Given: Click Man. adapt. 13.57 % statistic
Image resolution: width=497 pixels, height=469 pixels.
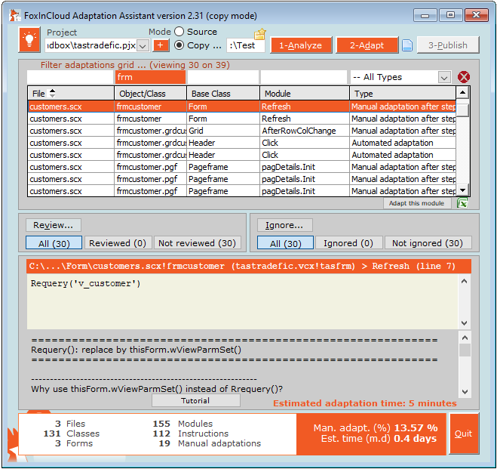Looking at the screenshot, I should tap(376, 428).
